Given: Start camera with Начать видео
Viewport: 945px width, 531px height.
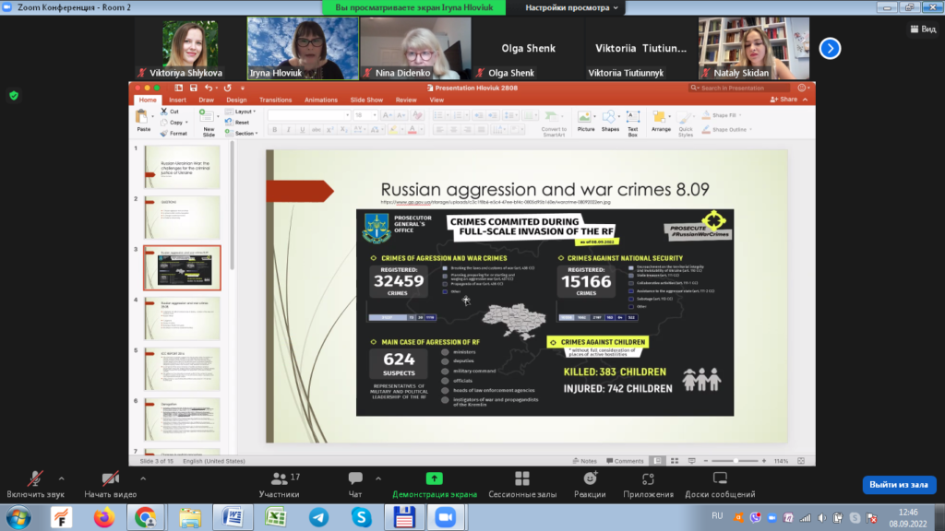Looking at the screenshot, I should 111,485.
